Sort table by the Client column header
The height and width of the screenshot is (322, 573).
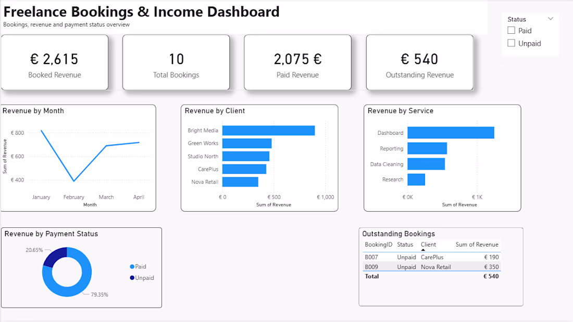(x=428, y=244)
